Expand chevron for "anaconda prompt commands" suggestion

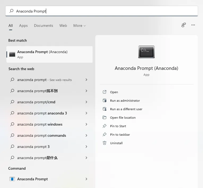point(86,135)
